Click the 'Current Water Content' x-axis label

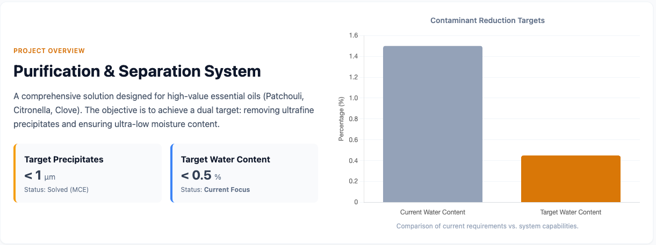coord(432,212)
